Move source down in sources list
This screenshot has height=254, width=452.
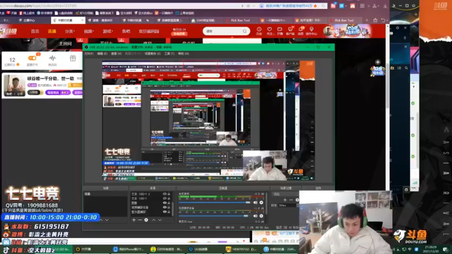[160, 220]
